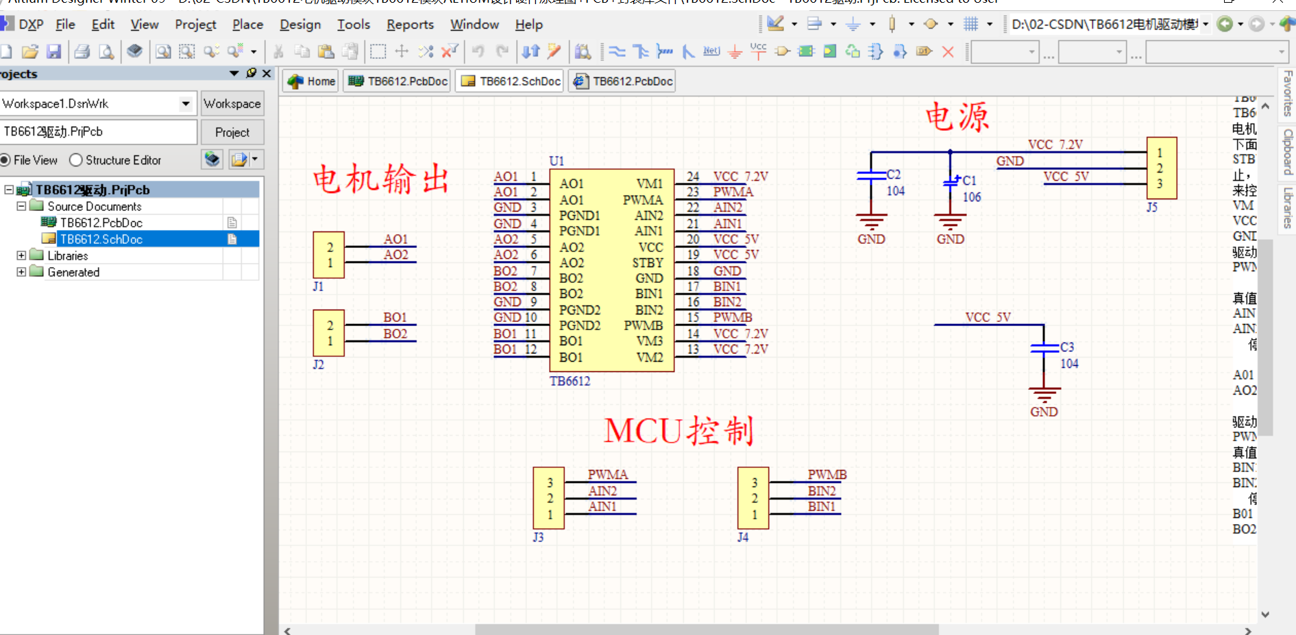Pin the Projects panel
The image size is (1296, 635).
252,73
